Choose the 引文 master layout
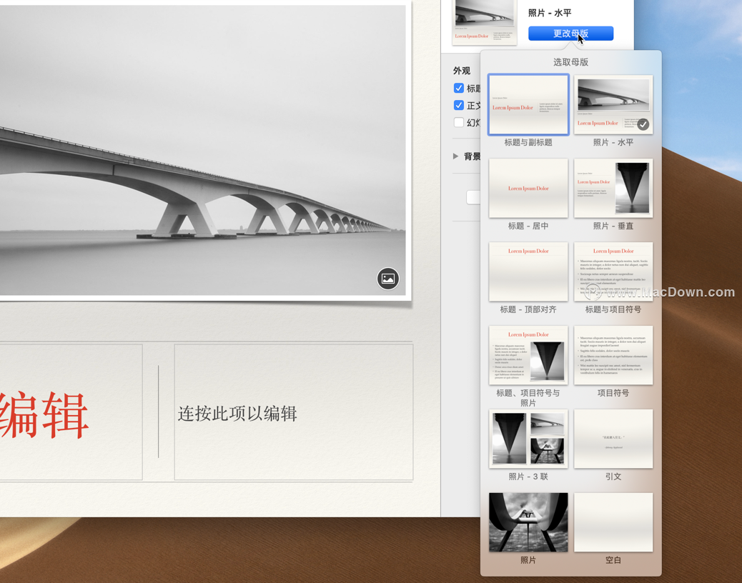Image resolution: width=742 pixels, height=583 pixels. tap(613, 439)
